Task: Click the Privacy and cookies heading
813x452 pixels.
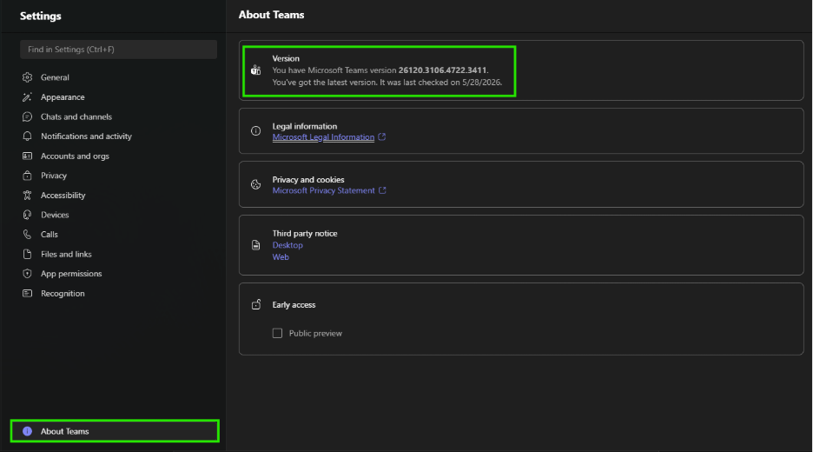Action: pyautogui.click(x=308, y=180)
